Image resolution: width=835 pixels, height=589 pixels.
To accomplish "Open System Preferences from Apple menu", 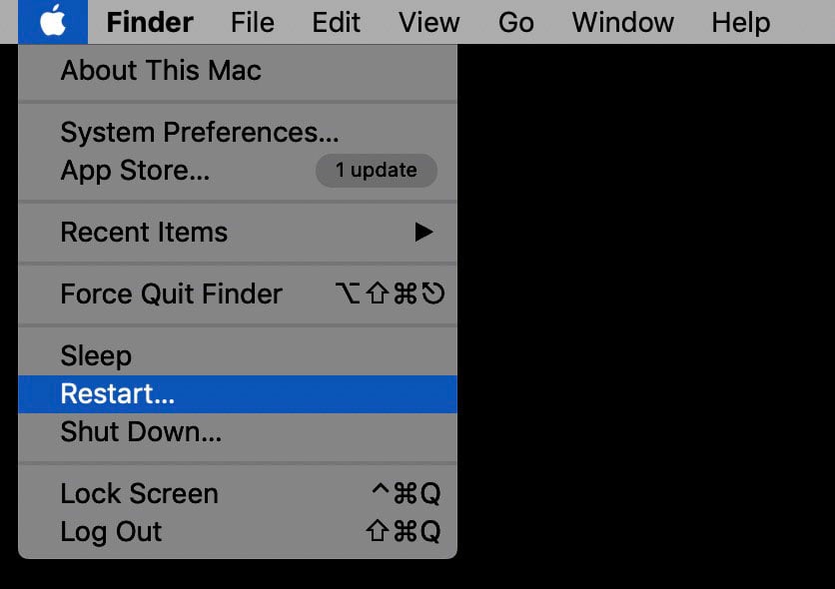I will click(x=200, y=133).
